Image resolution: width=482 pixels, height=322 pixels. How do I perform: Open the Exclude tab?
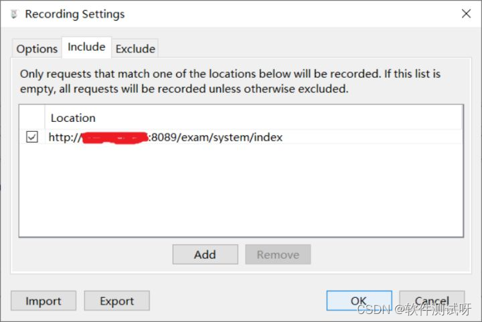135,49
